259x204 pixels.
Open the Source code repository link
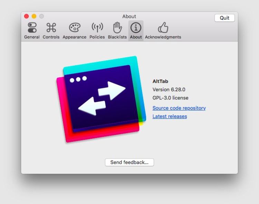(x=179, y=108)
